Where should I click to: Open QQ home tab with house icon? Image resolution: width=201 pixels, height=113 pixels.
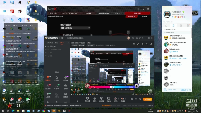click(x=166, y=25)
